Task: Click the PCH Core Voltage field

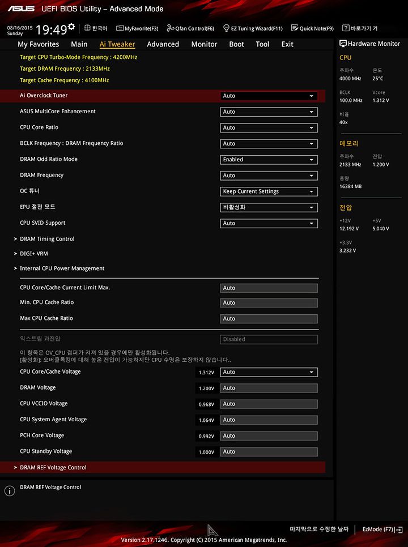Action: 269,435
